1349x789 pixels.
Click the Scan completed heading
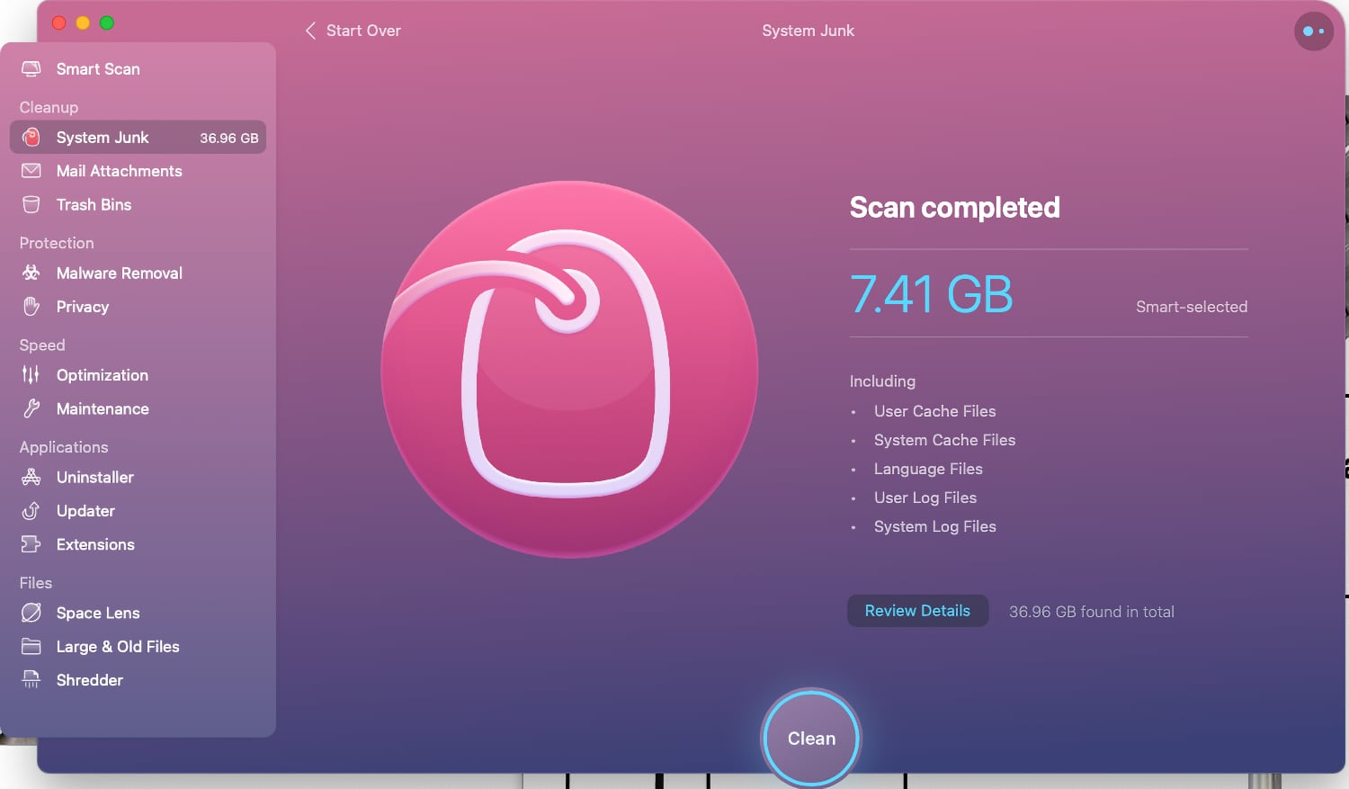pyautogui.click(x=954, y=208)
